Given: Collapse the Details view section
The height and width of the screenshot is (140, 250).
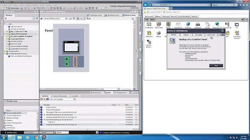Looking at the screenshot, I should pos(5,101).
